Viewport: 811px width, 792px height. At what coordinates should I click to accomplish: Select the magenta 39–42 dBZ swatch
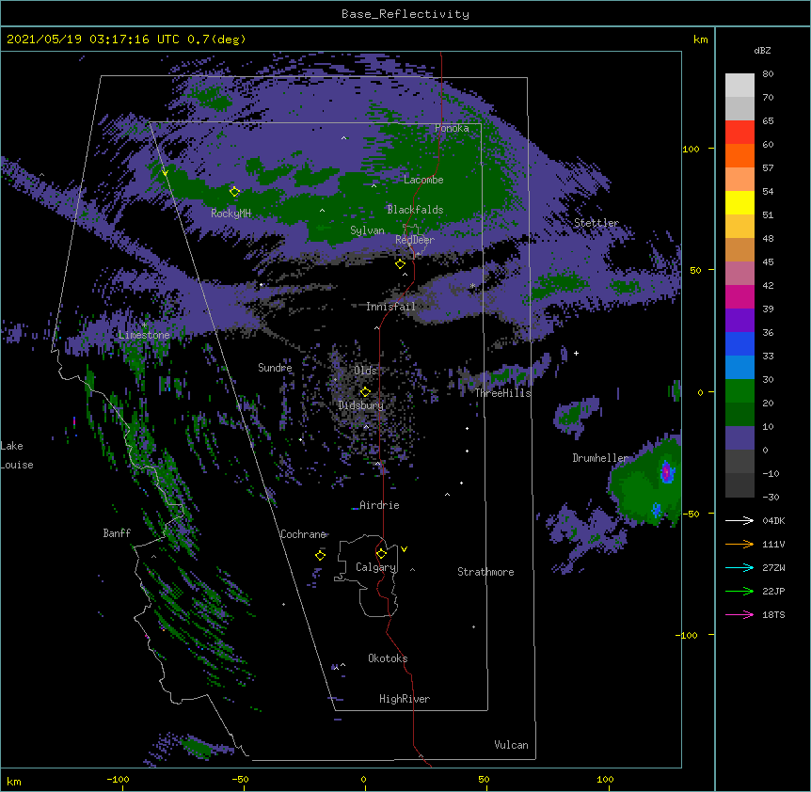tap(739, 297)
